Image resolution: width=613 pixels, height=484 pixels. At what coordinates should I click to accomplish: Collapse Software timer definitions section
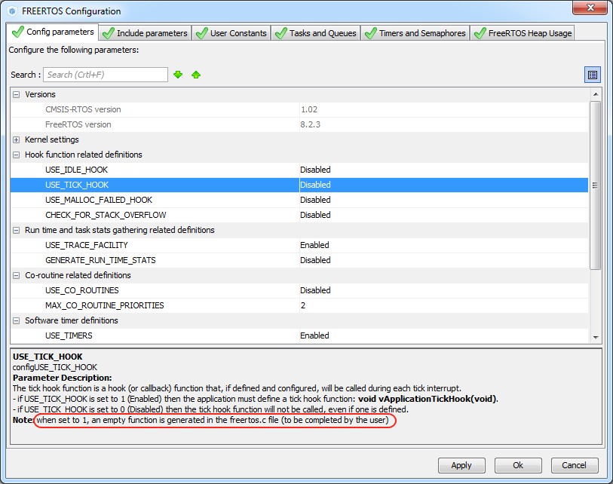(x=16, y=320)
